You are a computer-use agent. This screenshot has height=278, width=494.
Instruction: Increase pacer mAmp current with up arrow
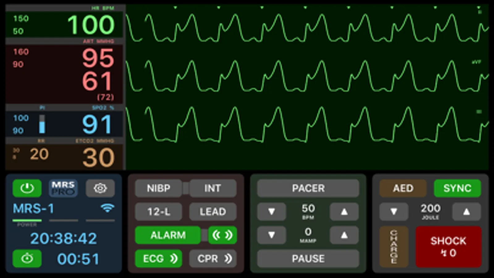tap(344, 235)
